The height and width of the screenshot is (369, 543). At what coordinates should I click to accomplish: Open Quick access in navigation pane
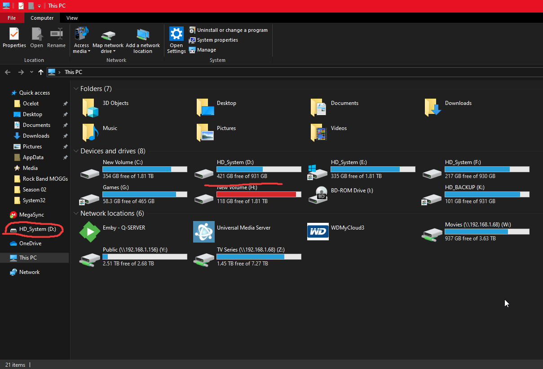click(31, 93)
